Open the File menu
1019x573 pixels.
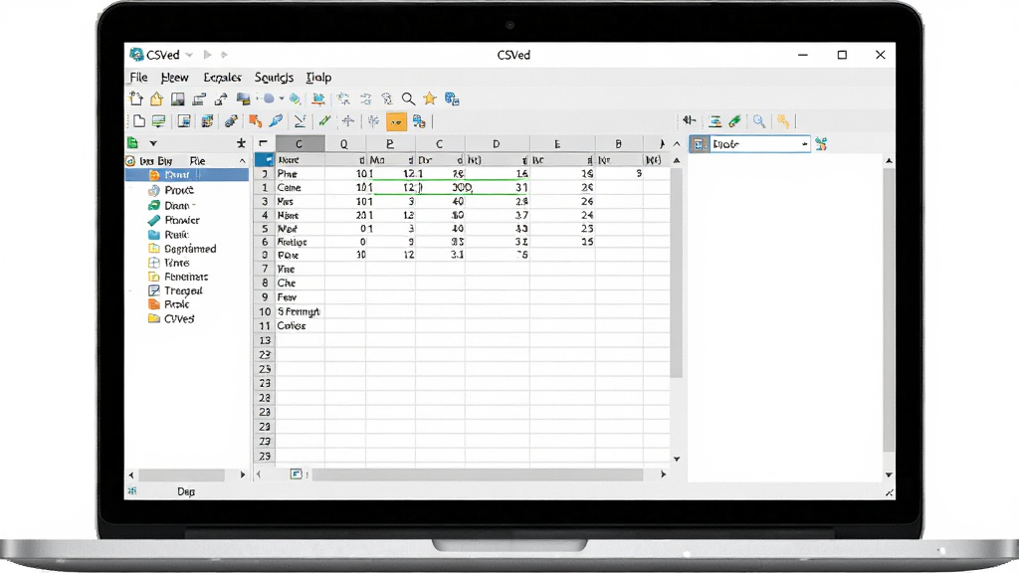pyautogui.click(x=138, y=78)
